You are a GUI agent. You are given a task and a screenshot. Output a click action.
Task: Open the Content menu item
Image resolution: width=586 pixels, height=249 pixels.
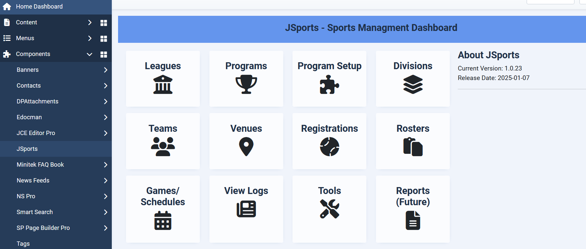point(26,22)
